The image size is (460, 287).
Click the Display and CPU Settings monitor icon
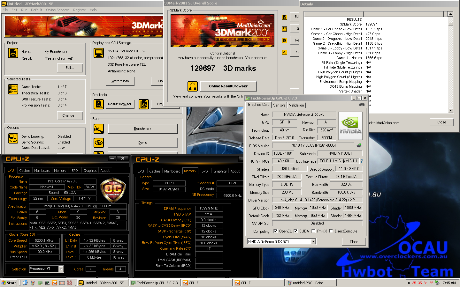pos(99,53)
